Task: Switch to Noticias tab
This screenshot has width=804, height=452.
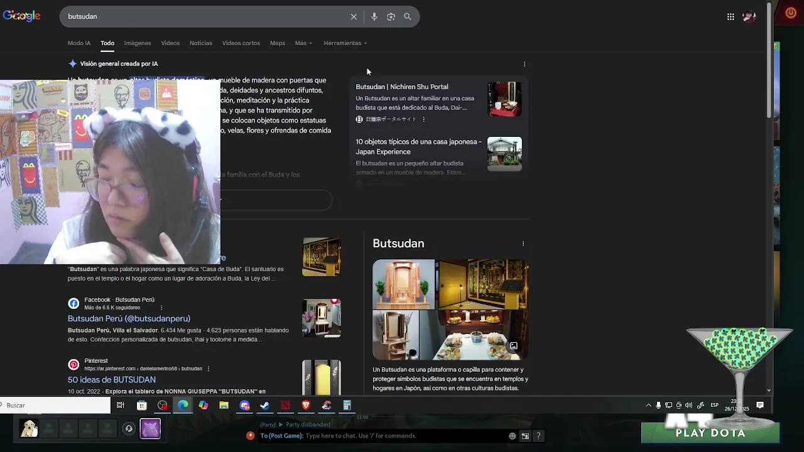Action: pos(201,43)
